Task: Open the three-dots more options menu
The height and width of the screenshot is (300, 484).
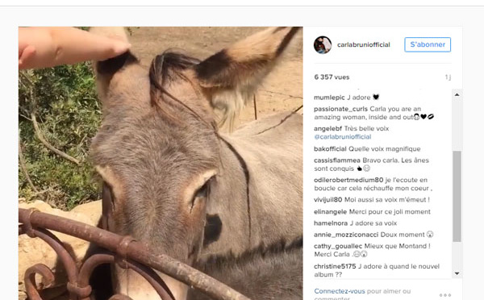Action: 444,294
